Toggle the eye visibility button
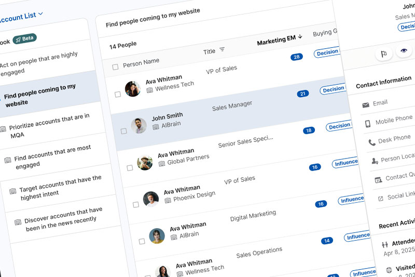 404,50
